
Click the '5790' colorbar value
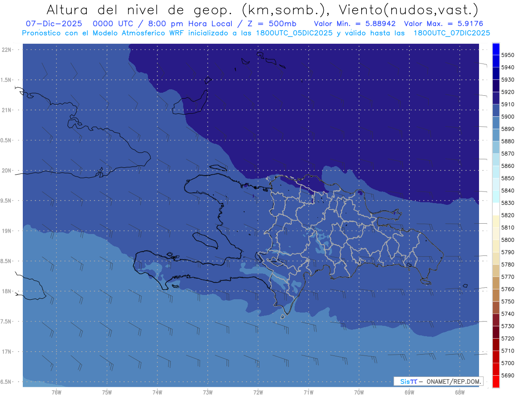pos(508,252)
